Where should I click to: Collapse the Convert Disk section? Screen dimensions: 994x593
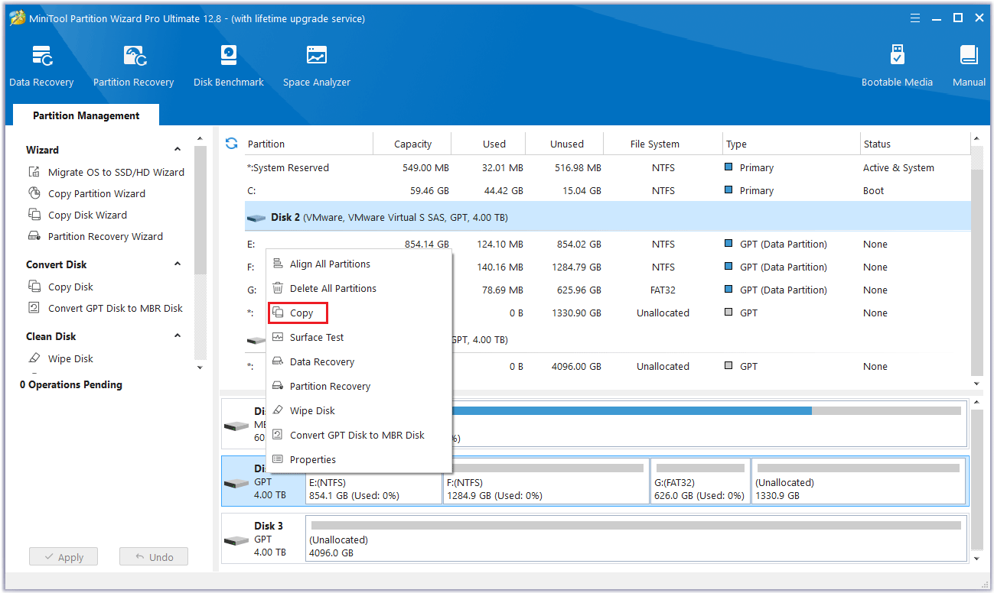tap(178, 264)
